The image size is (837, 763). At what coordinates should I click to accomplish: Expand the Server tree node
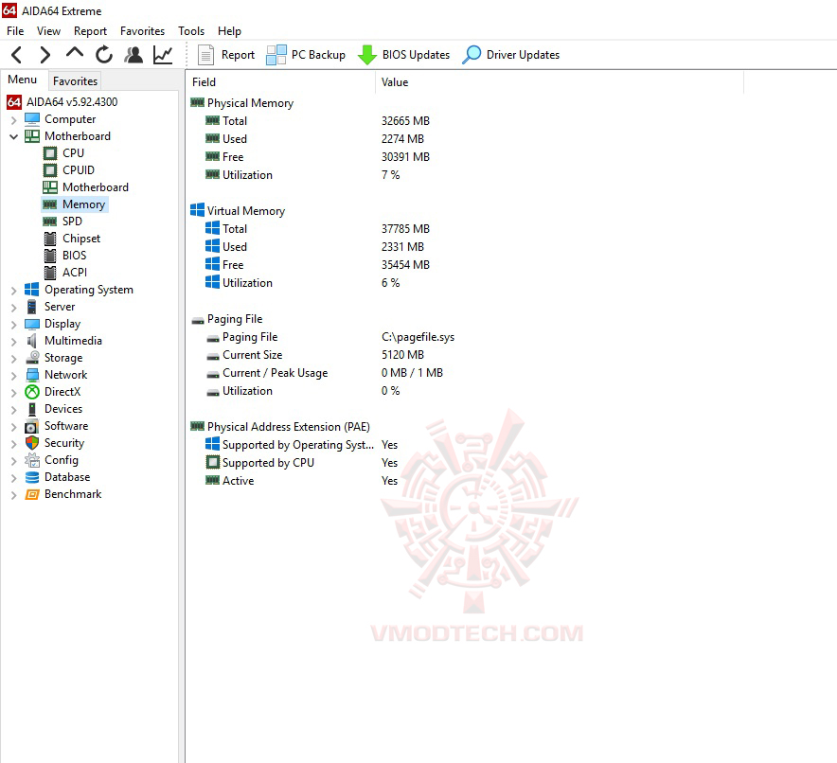[14, 308]
